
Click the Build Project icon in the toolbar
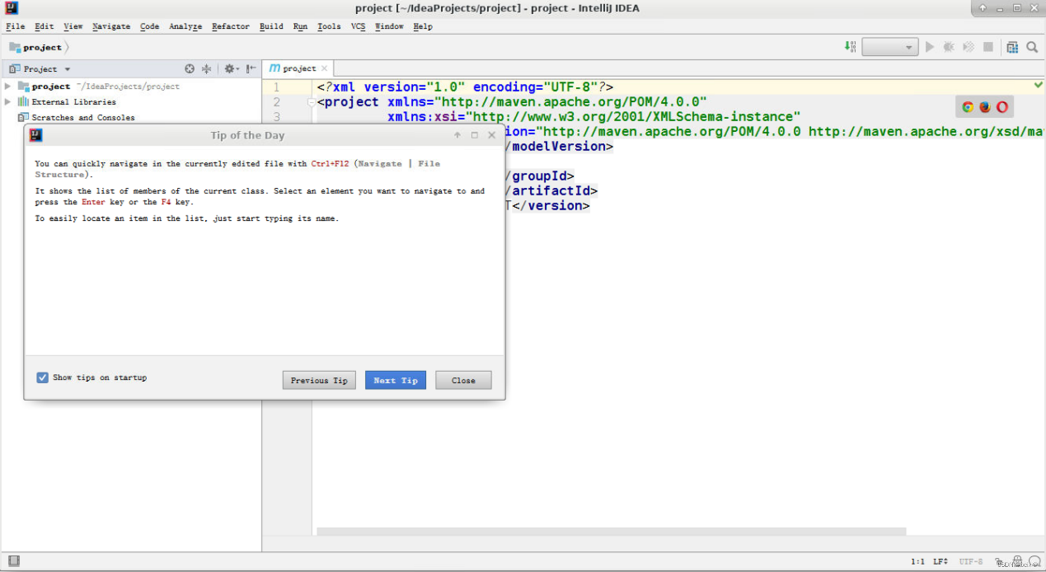pyautogui.click(x=850, y=47)
